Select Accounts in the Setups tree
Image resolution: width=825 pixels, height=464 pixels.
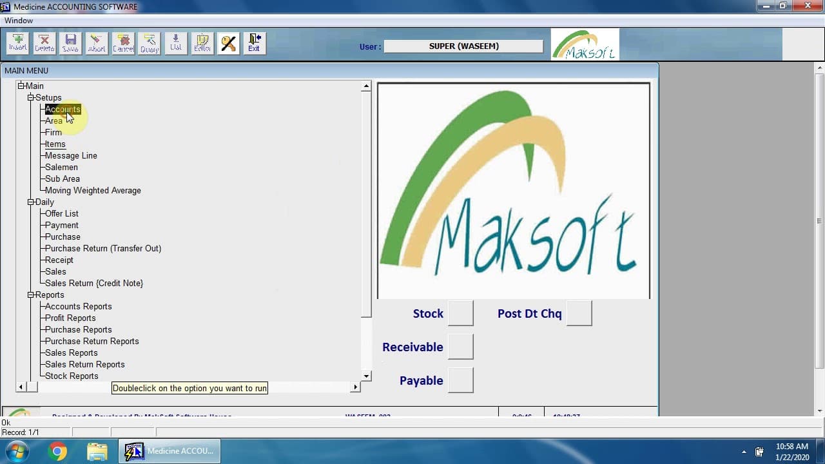pos(63,109)
